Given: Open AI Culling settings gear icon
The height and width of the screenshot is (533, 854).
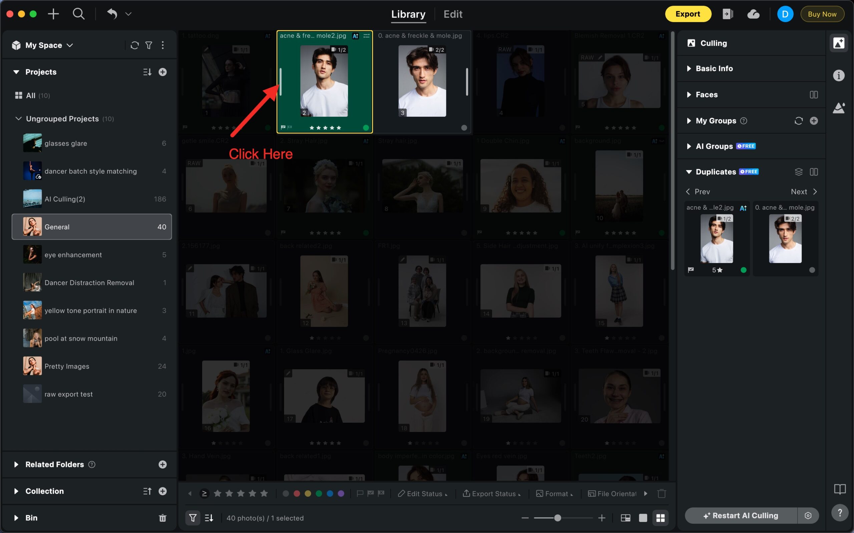Looking at the screenshot, I should pos(808,516).
